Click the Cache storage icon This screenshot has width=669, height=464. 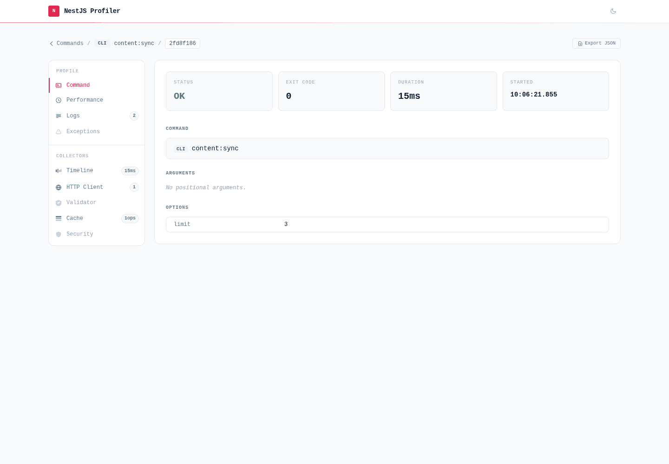[x=59, y=219]
